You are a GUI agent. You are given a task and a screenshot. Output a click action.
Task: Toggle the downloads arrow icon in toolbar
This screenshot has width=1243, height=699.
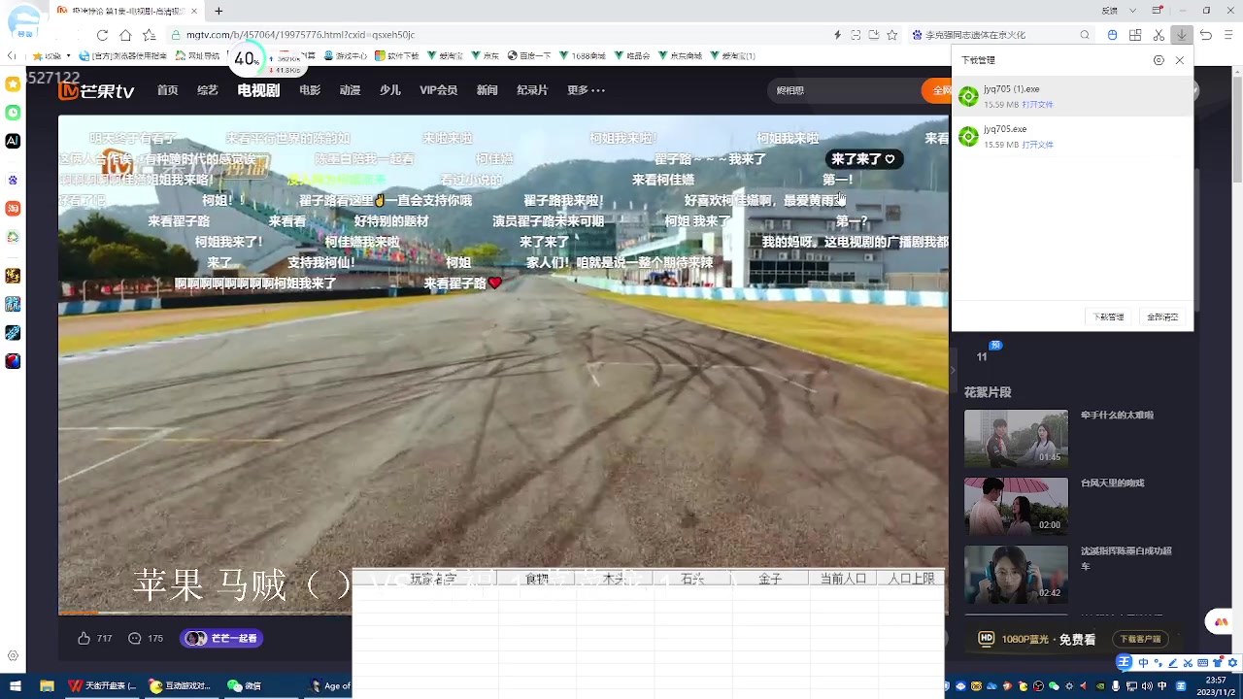point(1182,35)
